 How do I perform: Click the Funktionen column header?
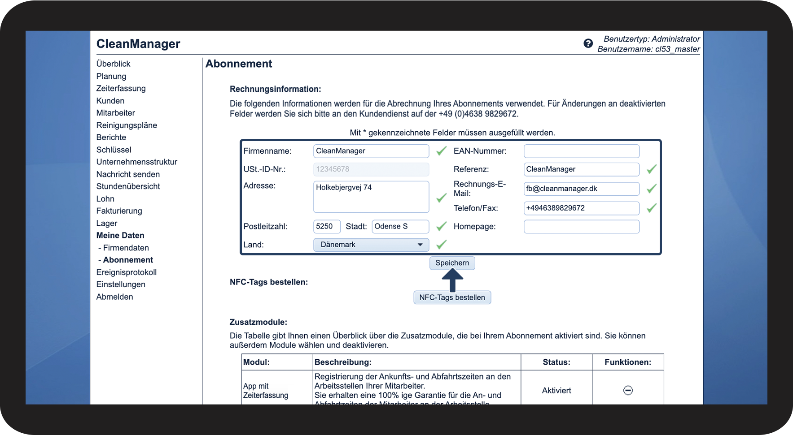pos(628,362)
